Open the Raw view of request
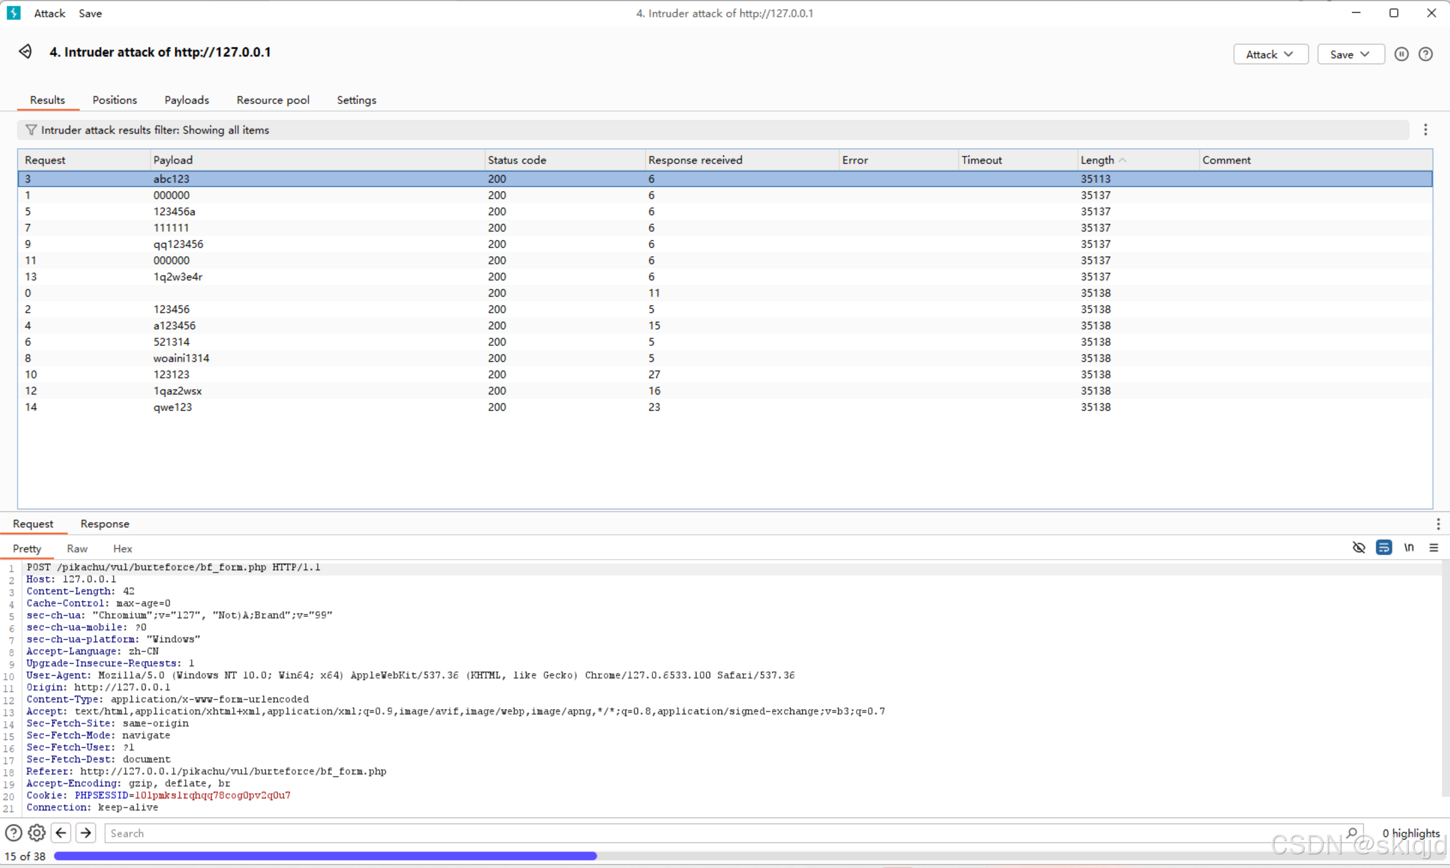The image size is (1450, 868). (77, 548)
